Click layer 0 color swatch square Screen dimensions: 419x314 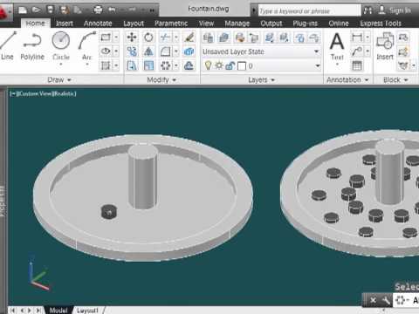(242, 66)
